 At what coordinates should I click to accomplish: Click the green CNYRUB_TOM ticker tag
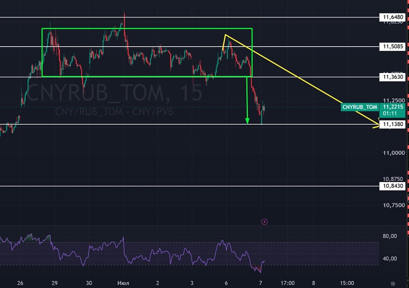360,107
